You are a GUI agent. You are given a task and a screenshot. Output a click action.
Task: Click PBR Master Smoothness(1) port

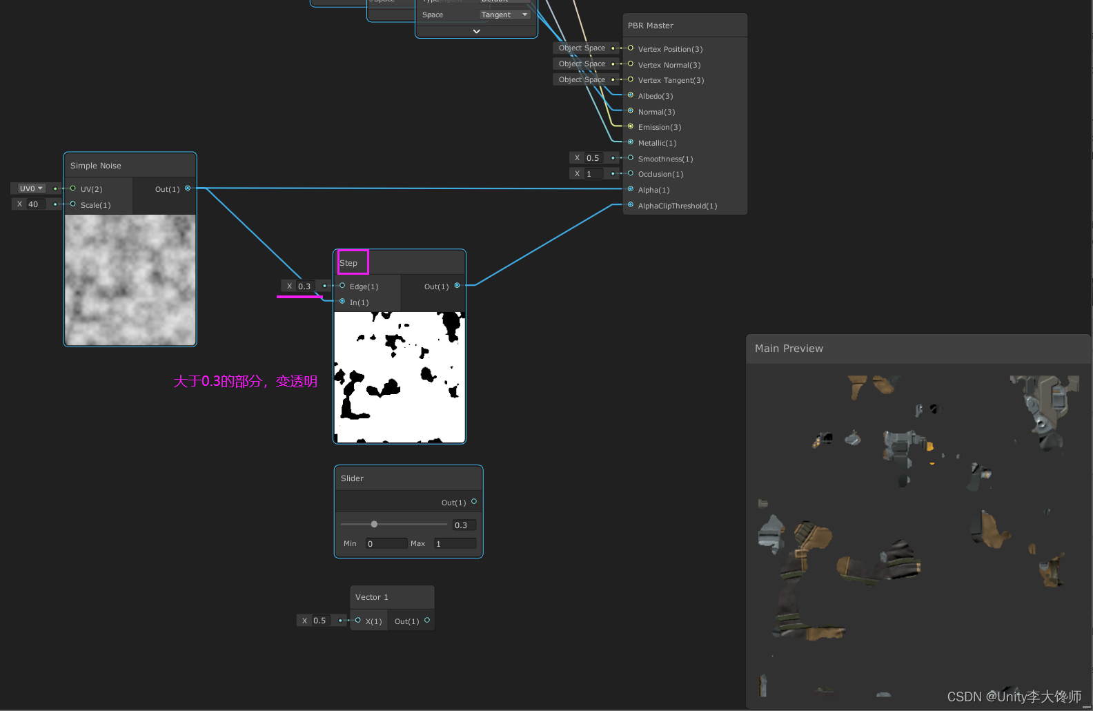pos(631,158)
